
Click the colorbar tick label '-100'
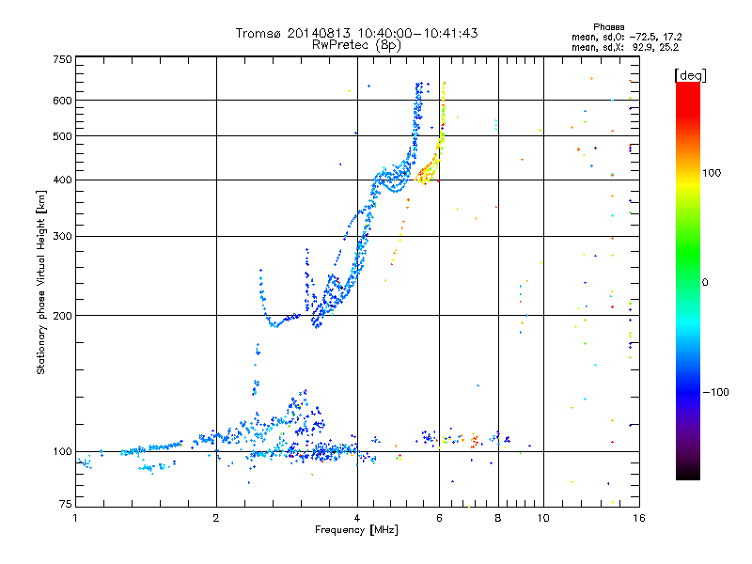pos(715,392)
